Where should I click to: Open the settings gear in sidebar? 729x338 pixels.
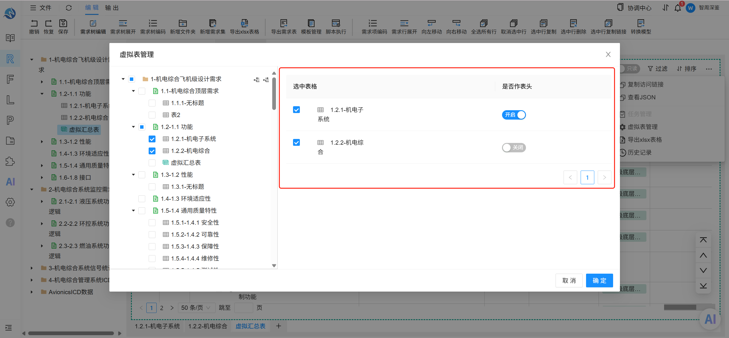click(10, 202)
